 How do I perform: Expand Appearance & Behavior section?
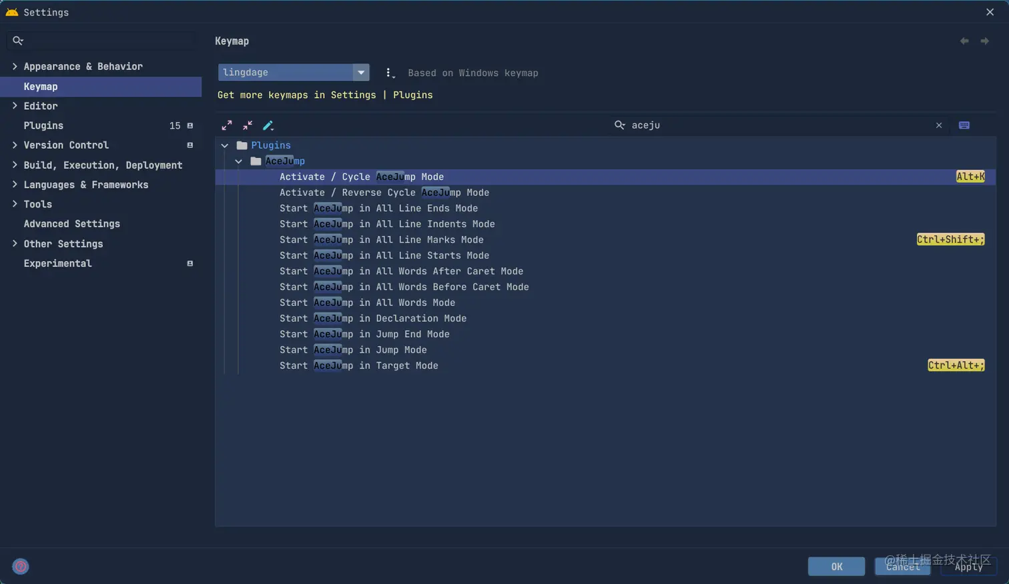click(15, 66)
